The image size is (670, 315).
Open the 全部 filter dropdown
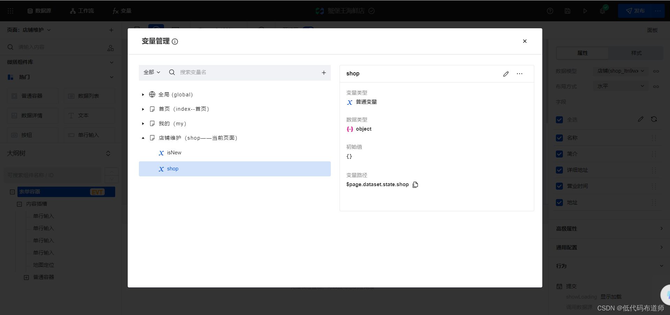point(152,72)
